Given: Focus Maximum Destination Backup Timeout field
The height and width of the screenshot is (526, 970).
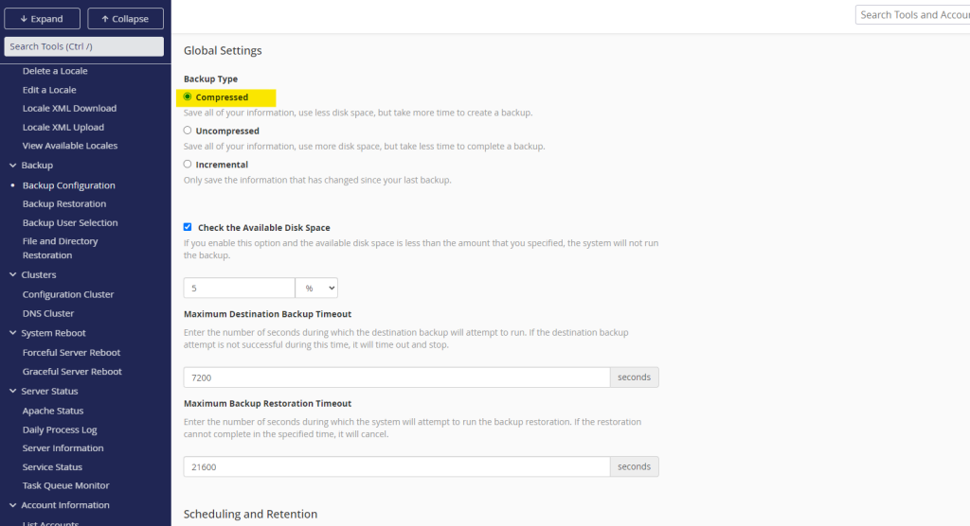Looking at the screenshot, I should (x=396, y=377).
